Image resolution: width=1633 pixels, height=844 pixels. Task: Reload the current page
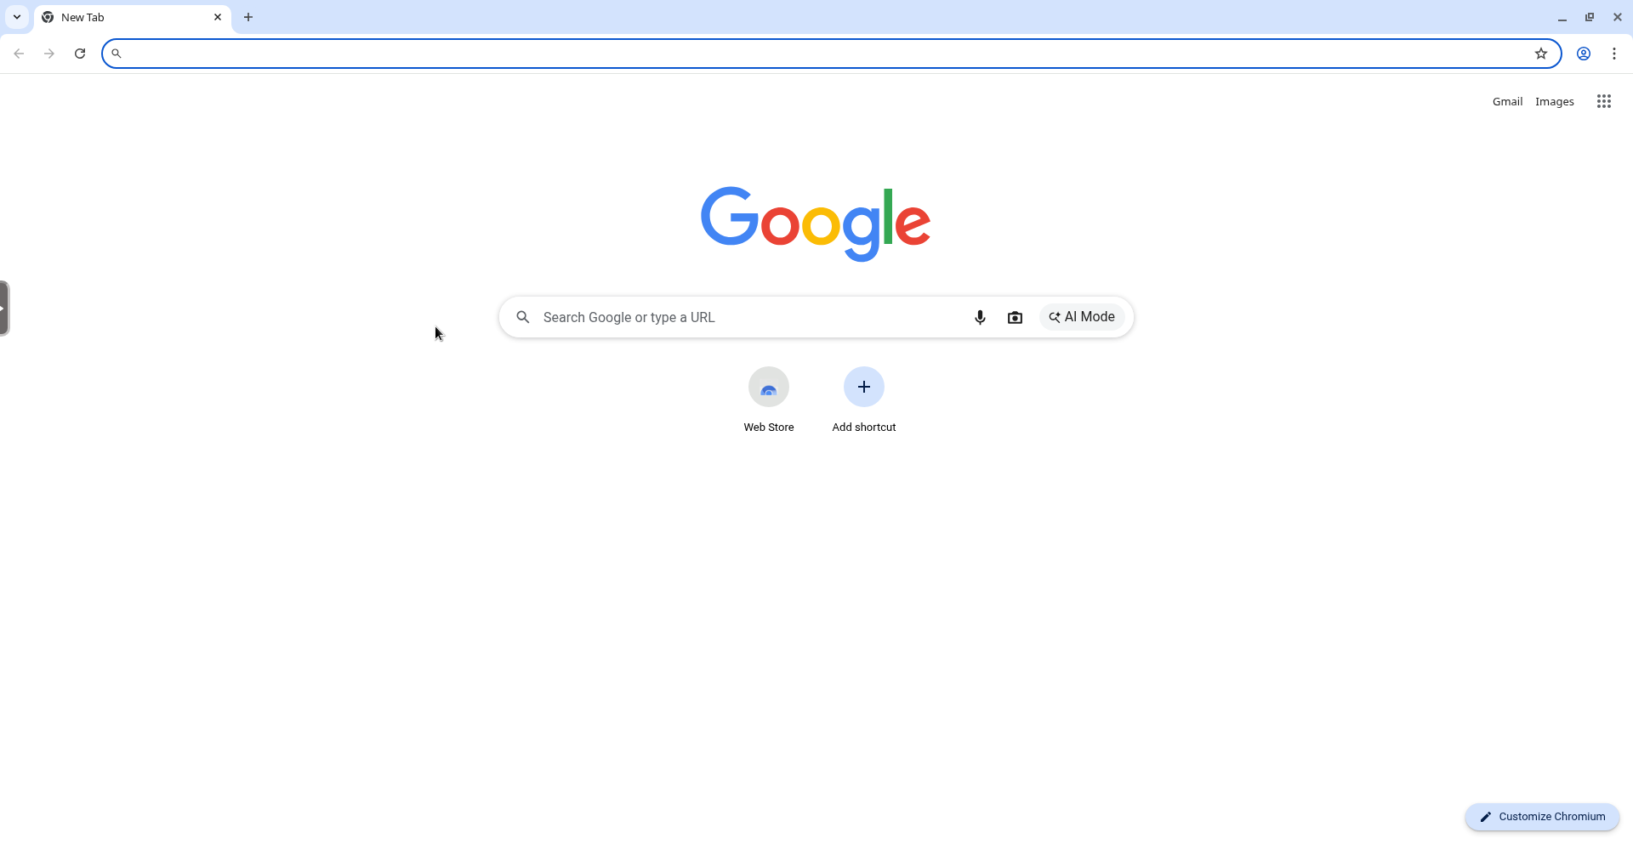[x=80, y=54]
